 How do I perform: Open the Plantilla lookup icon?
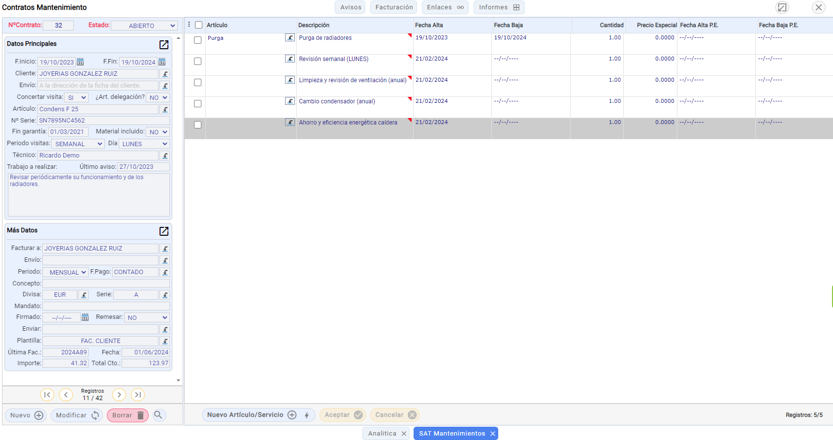pos(165,341)
